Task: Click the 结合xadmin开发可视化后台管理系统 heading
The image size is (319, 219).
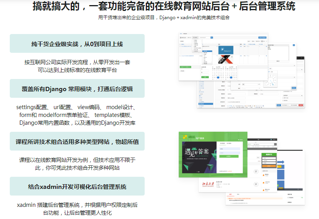Action: [77, 187]
